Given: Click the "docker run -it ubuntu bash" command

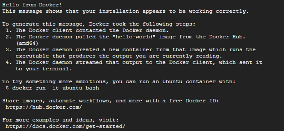Looking at the screenshot, I should coord(56,88).
